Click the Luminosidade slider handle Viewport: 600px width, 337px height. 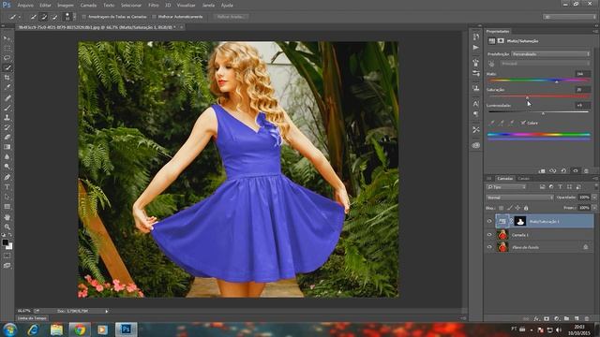pos(543,113)
